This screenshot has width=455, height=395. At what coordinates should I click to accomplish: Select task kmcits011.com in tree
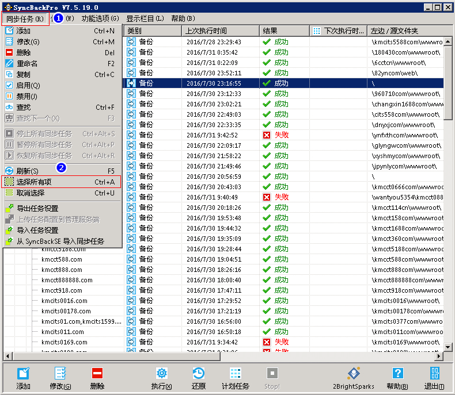[x=63, y=332]
